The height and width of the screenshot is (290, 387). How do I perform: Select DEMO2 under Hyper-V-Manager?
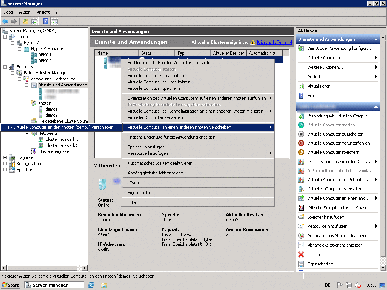point(45,61)
